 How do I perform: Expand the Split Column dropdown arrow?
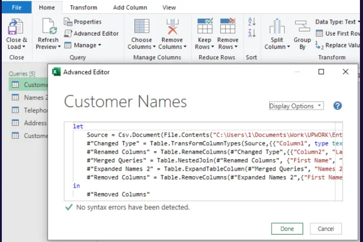coord(289,47)
